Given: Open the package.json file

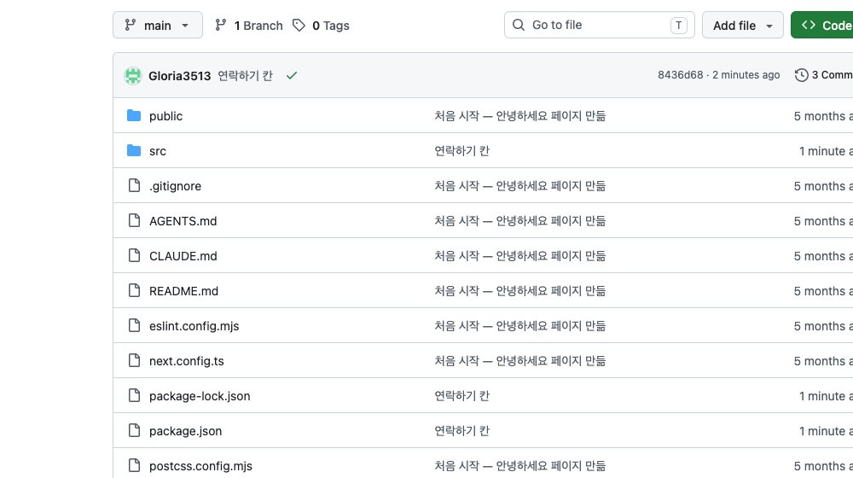Looking at the screenshot, I should (x=185, y=431).
